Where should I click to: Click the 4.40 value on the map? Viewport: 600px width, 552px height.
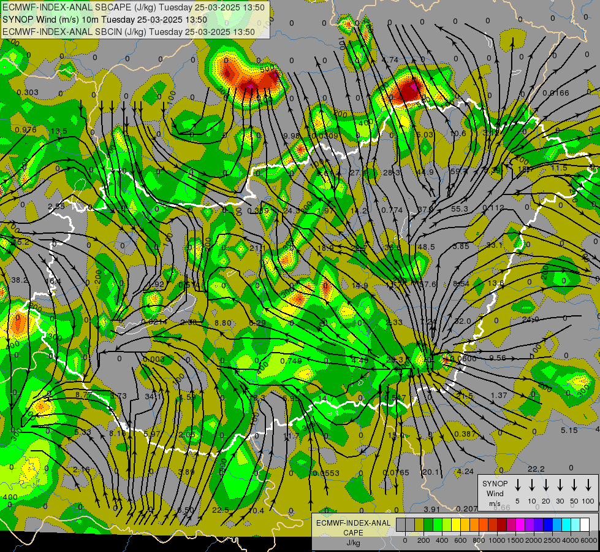pos(360,360)
